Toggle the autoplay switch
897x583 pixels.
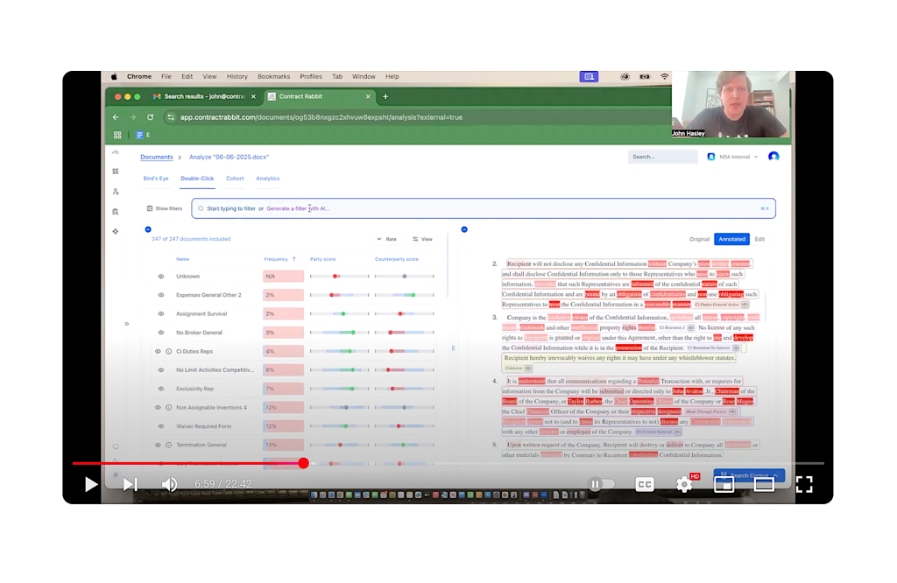(x=601, y=484)
